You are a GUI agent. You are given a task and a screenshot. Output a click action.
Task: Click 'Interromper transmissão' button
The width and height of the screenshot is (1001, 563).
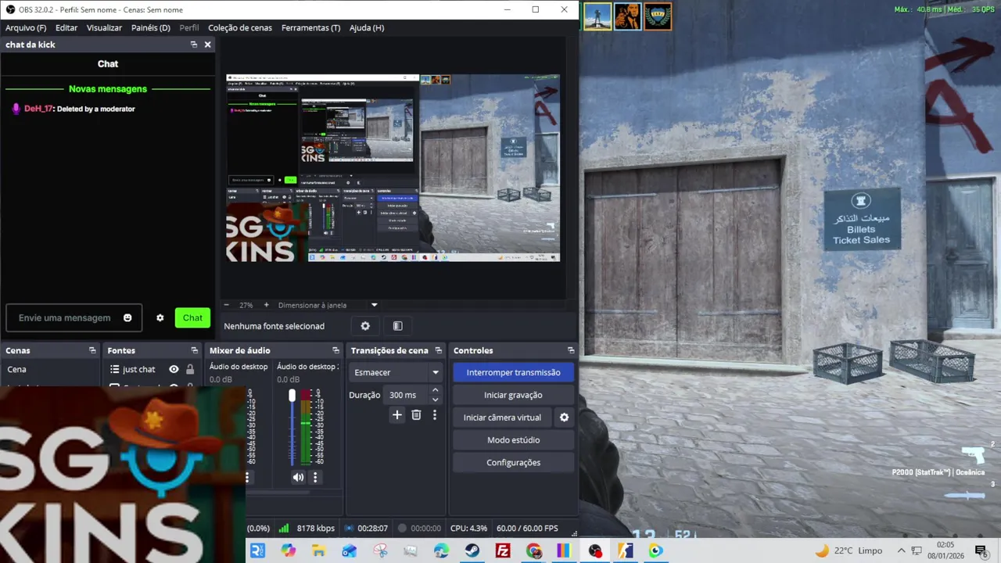513,372
